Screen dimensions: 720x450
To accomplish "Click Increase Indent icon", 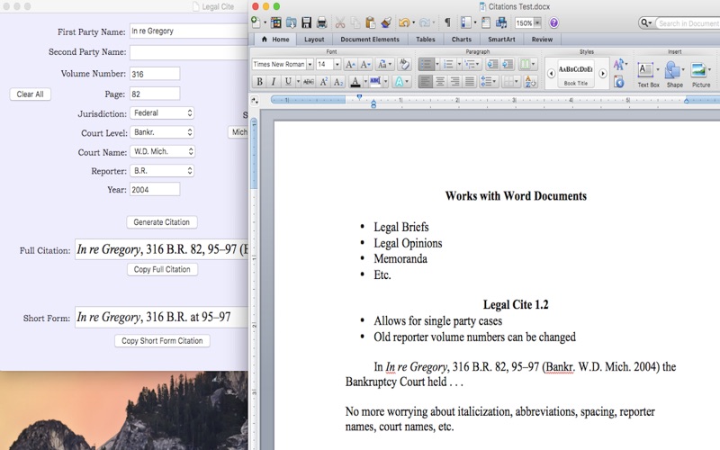I will point(508,64).
